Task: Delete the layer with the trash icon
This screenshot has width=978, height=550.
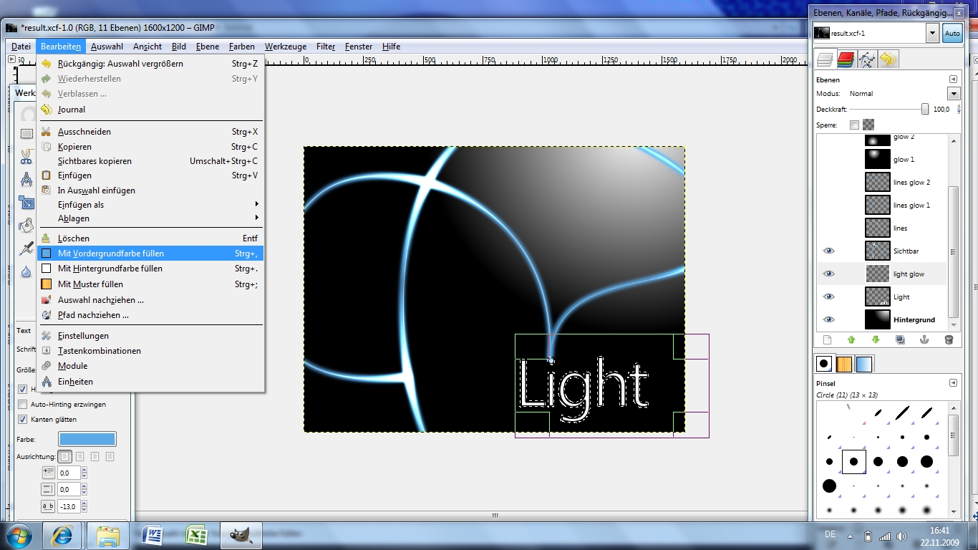Action: click(x=949, y=340)
